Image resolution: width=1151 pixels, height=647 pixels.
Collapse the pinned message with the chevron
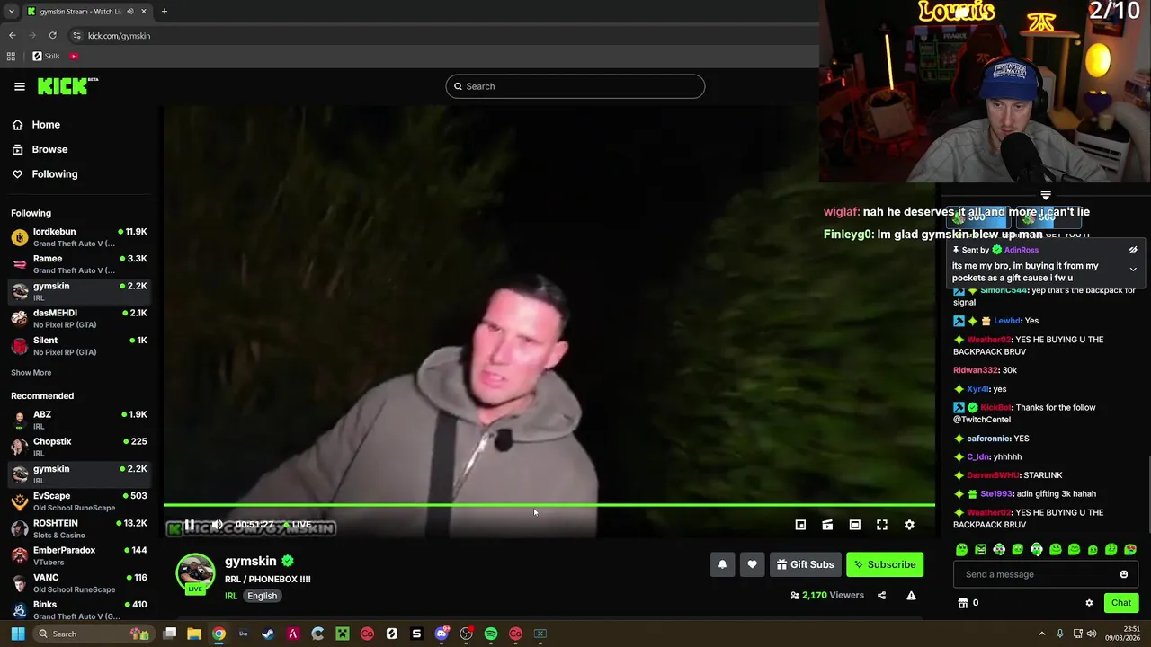point(1133,270)
